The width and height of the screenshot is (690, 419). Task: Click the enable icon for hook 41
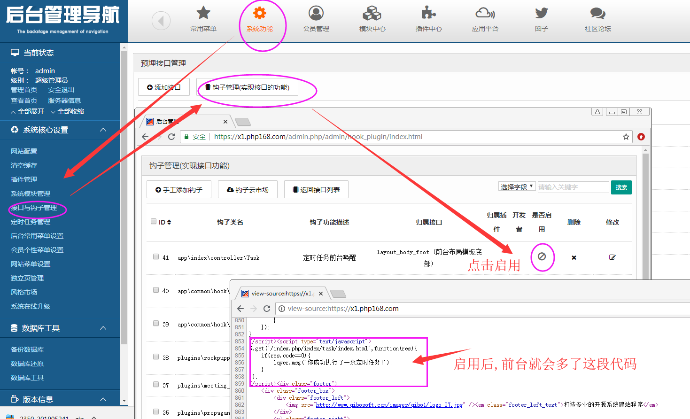(542, 256)
